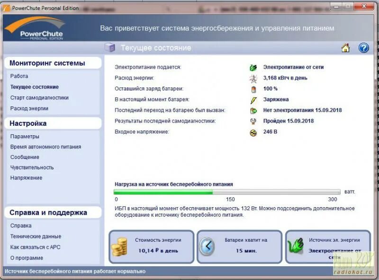Open Старт самодиагностики
379x280 pixels.
coord(39,98)
